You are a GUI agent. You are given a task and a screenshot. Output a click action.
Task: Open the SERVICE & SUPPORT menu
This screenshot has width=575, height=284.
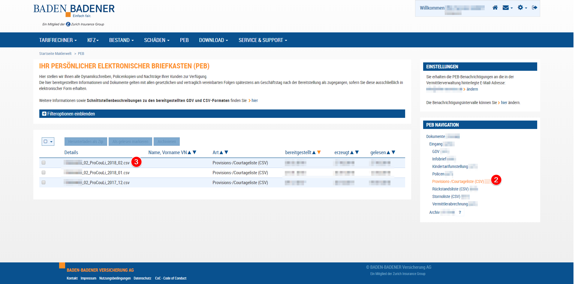pos(263,40)
